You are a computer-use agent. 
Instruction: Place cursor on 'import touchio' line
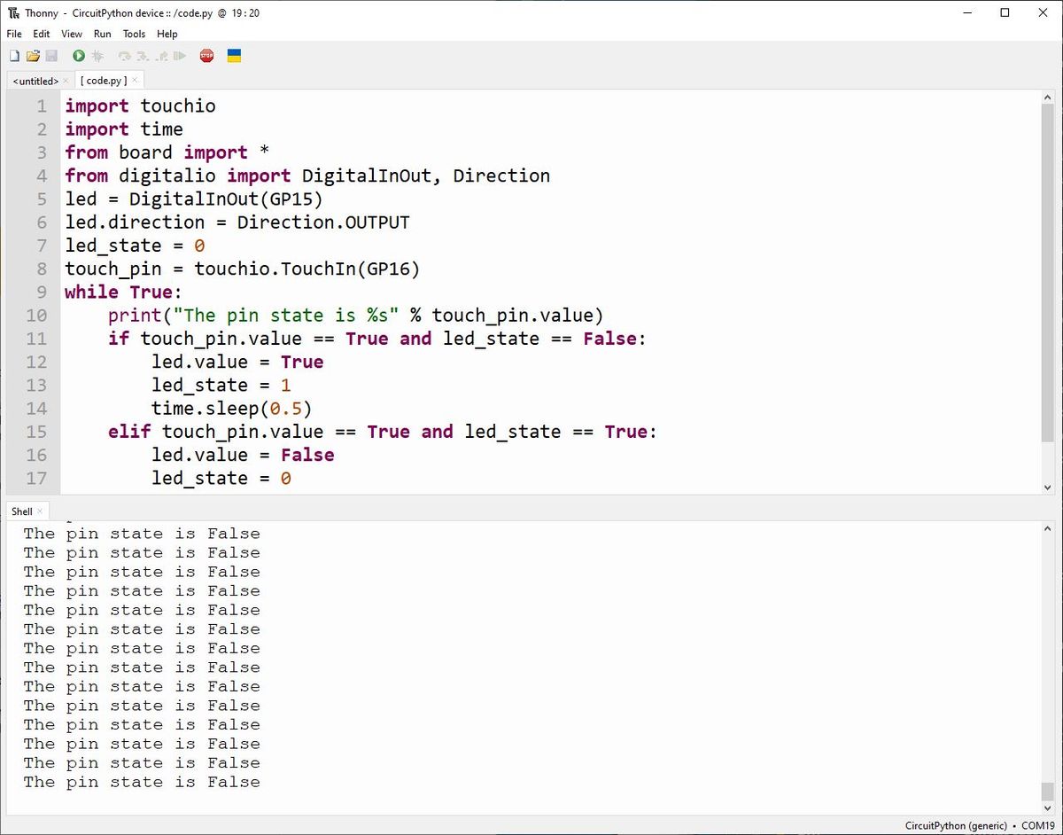tap(140, 106)
